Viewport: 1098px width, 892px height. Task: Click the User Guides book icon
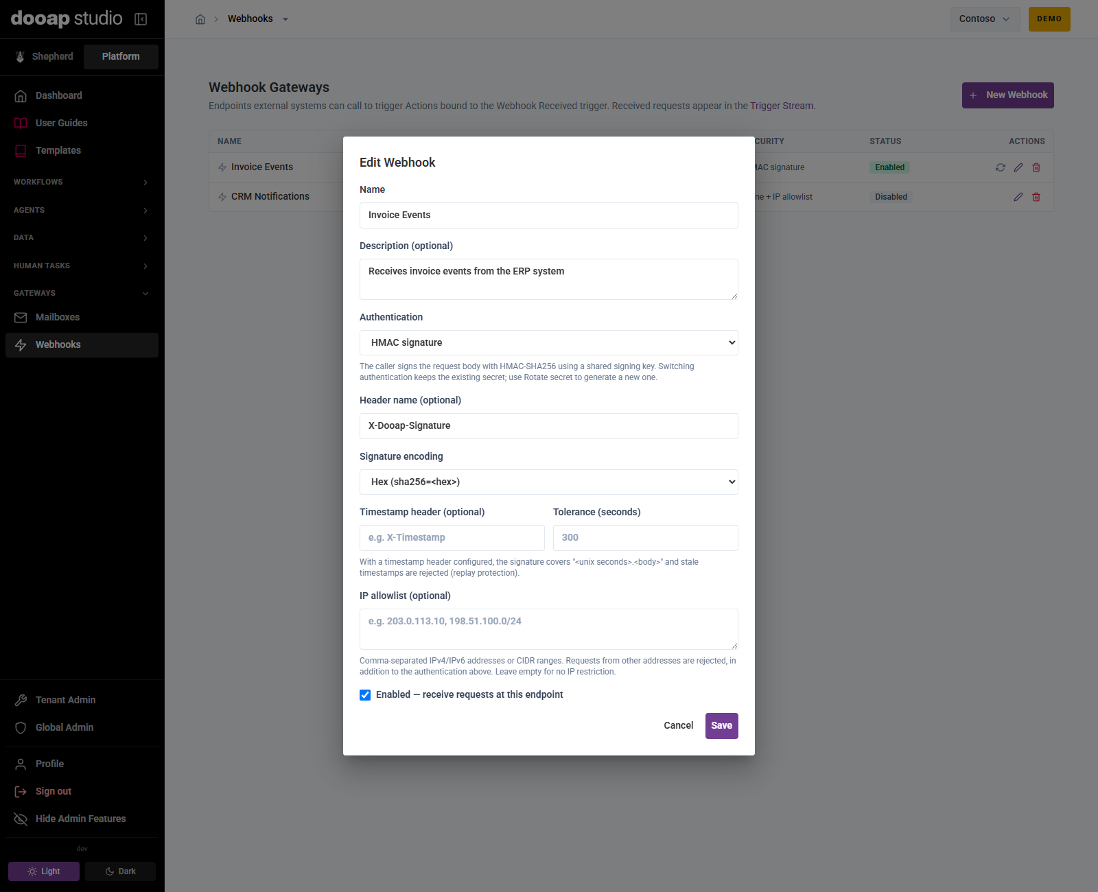[21, 124]
